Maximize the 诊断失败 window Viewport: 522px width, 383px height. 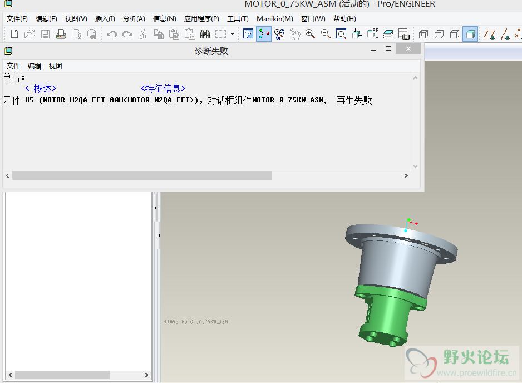pos(388,49)
